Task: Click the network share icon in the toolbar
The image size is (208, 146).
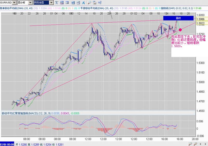Action: pyautogui.click(x=100, y=3)
